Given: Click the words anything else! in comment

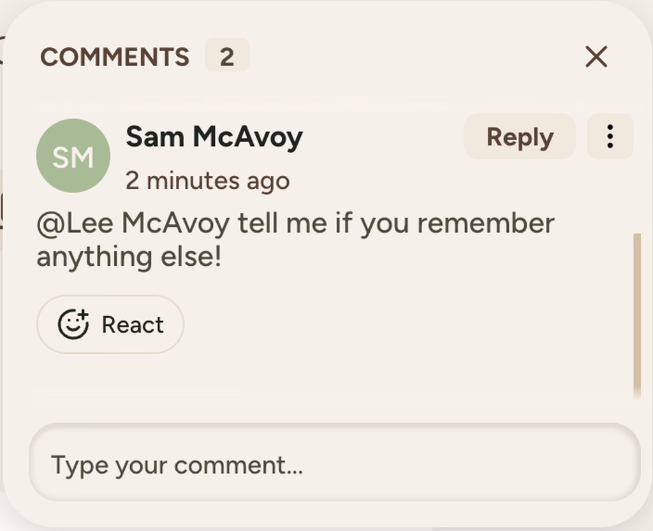Looking at the screenshot, I should 129,258.
